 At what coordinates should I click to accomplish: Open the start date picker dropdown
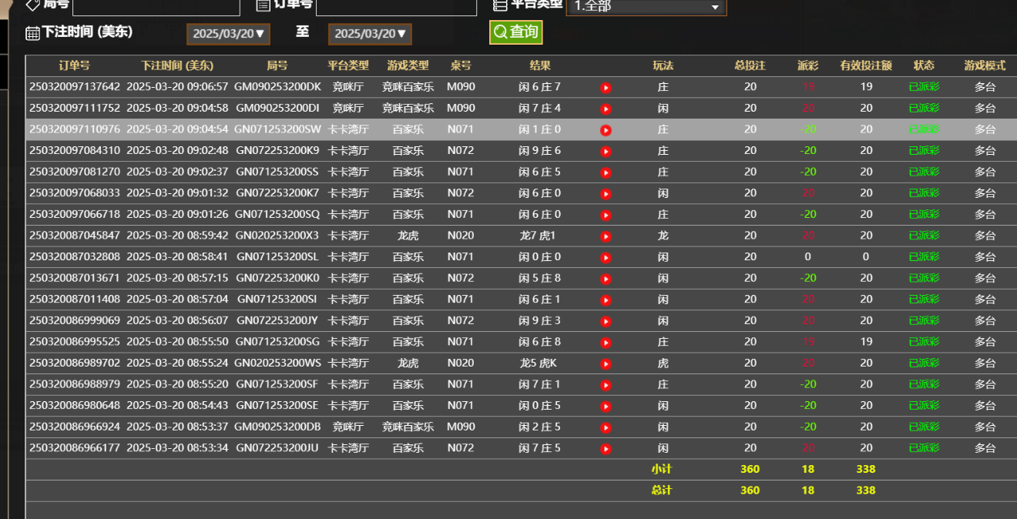click(x=228, y=34)
